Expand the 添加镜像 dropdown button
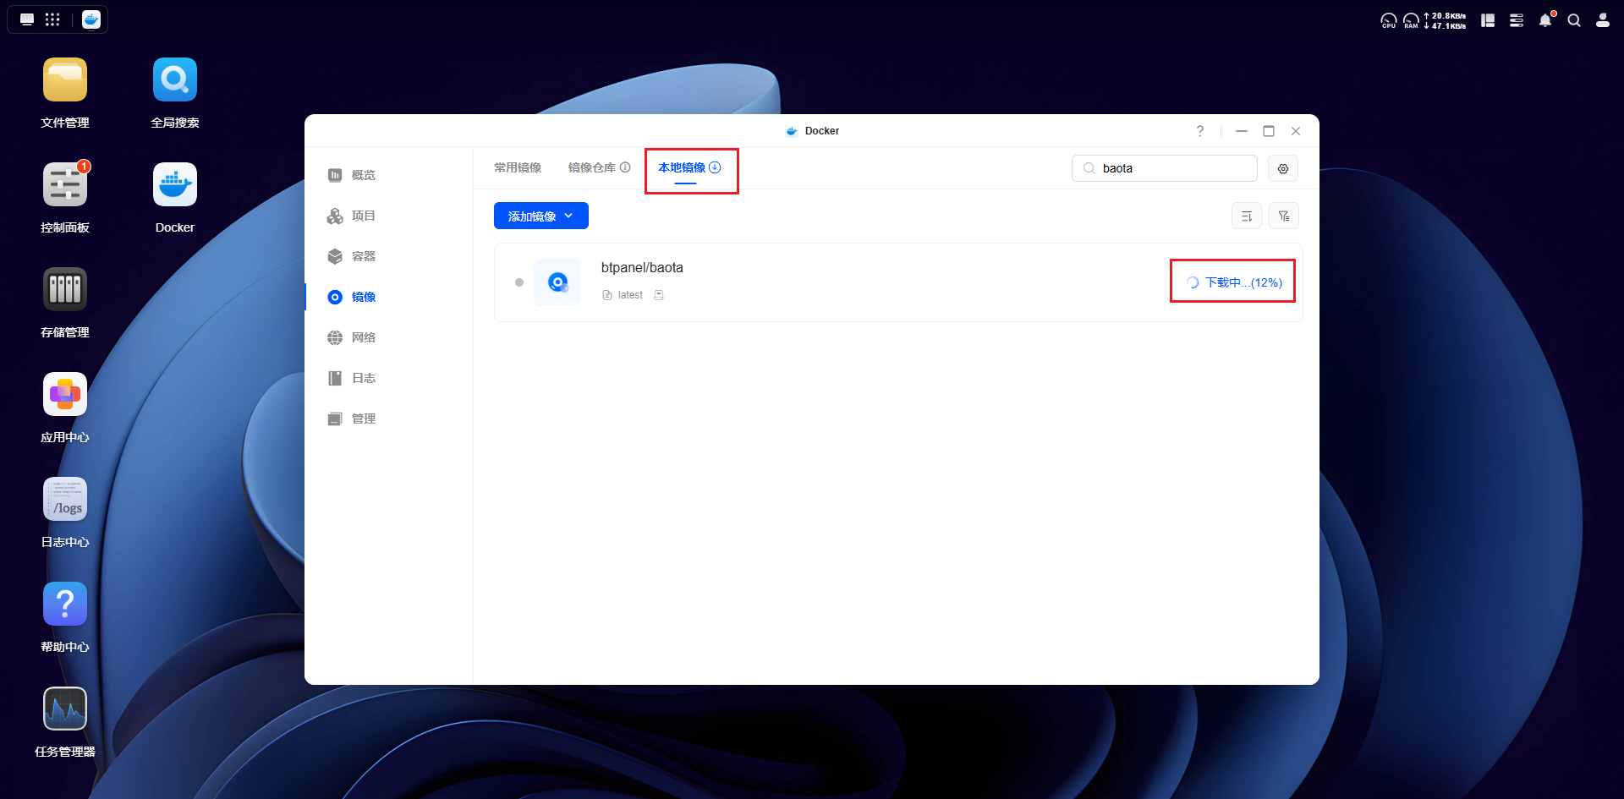The width and height of the screenshot is (1624, 799). pyautogui.click(x=541, y=216)
